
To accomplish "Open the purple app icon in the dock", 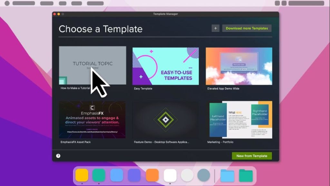I will click(x=134, y=175).
